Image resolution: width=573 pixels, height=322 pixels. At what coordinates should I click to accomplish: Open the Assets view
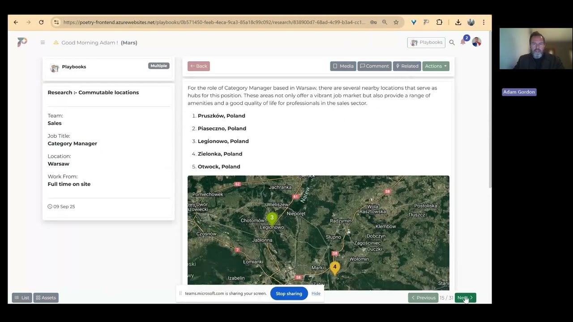click(46, 298)
